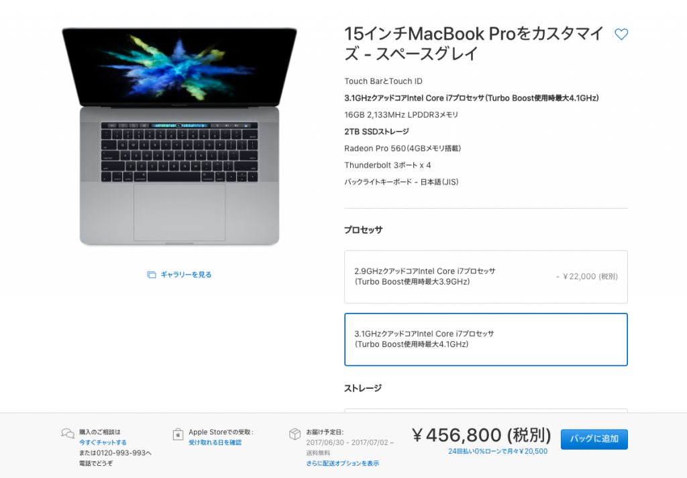Image resolution: width=687 pixels, height=478 pixels.
Task: Start a chat via 今すぐチャットする
Action: (x=103, y=442)
